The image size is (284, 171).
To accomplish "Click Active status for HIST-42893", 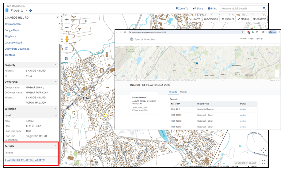I will tap(243, 127).
